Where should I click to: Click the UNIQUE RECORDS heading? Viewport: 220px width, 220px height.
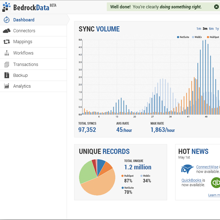click(104, 151)
